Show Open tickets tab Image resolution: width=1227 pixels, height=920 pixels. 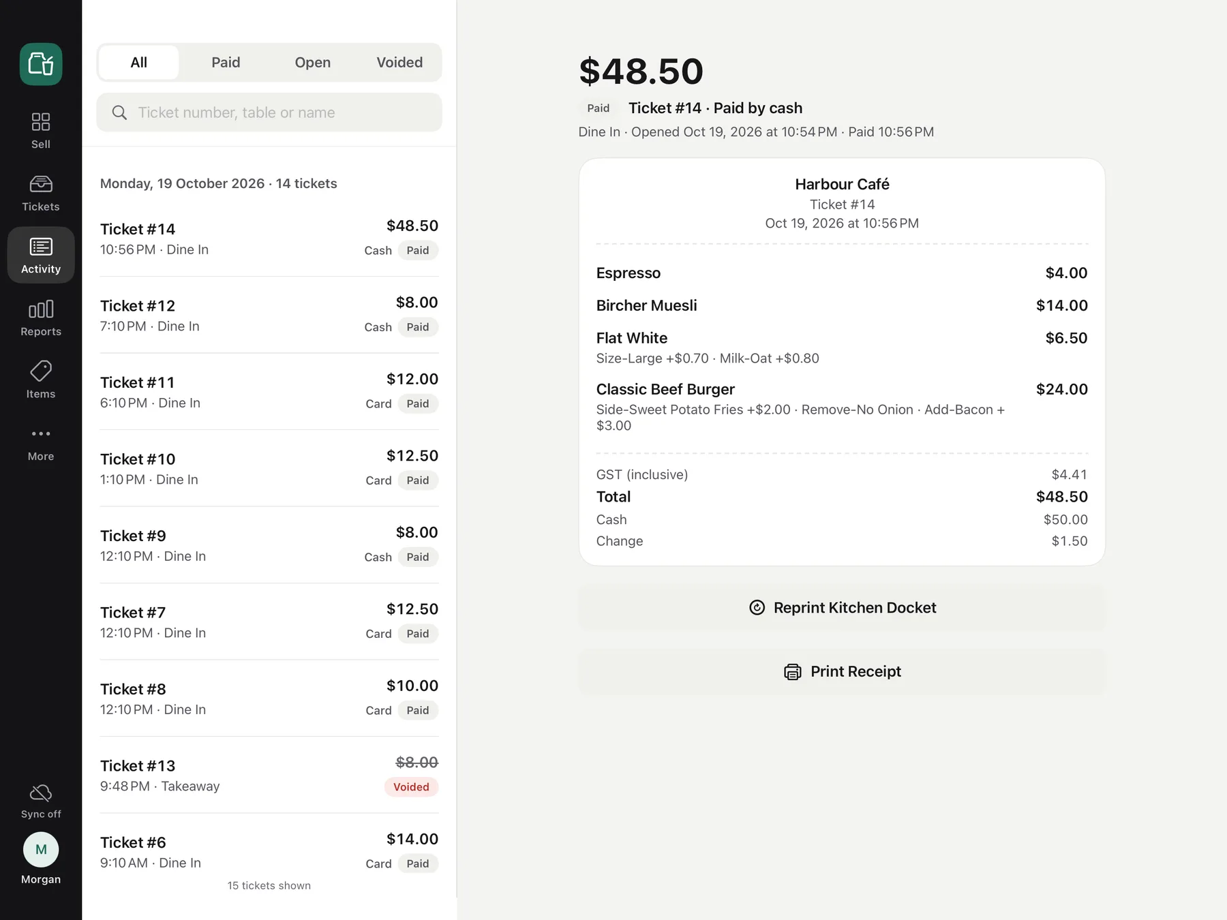313,63
